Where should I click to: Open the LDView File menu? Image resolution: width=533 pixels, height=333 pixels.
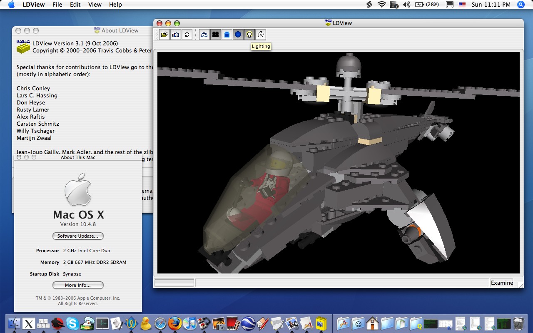[x=57, y=5]
